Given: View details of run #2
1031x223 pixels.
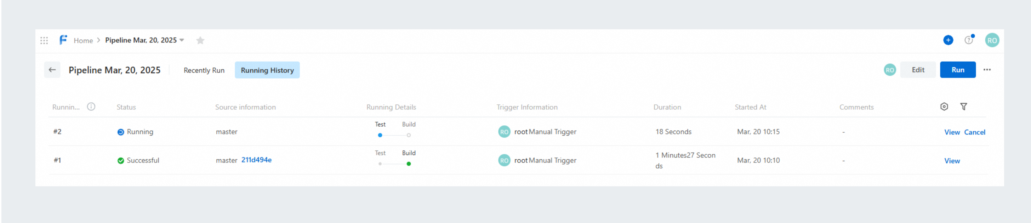Looking at the screenshot, I should [x=952, y=132].
